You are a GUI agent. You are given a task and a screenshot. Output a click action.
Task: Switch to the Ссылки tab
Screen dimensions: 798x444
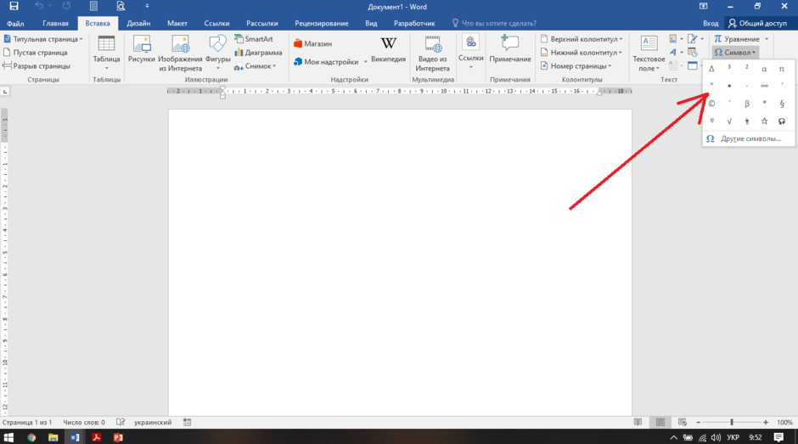click(x=216, y=24)
